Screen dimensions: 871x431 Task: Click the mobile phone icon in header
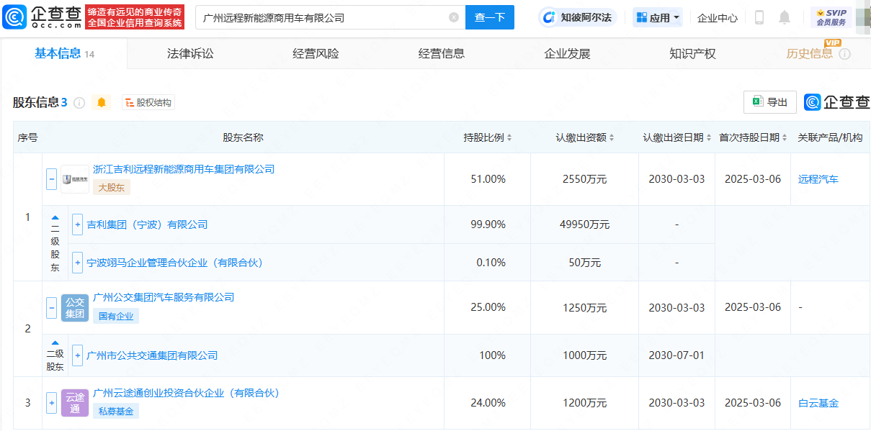click(x=759, y=17)
